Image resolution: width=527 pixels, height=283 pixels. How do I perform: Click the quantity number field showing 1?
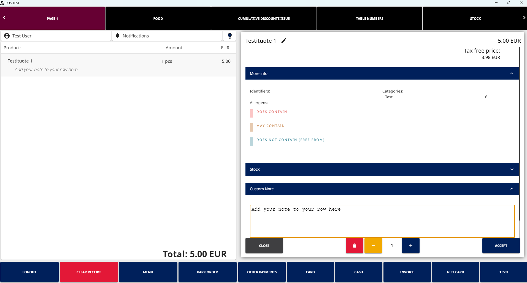tap(392, 245)
